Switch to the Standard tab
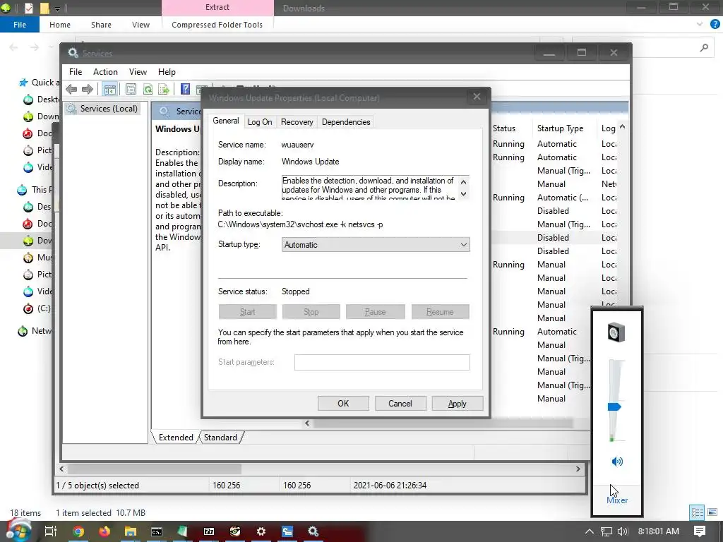Image resolution: width=723 pixels, height=542 pixels. [x=220, y=438]
